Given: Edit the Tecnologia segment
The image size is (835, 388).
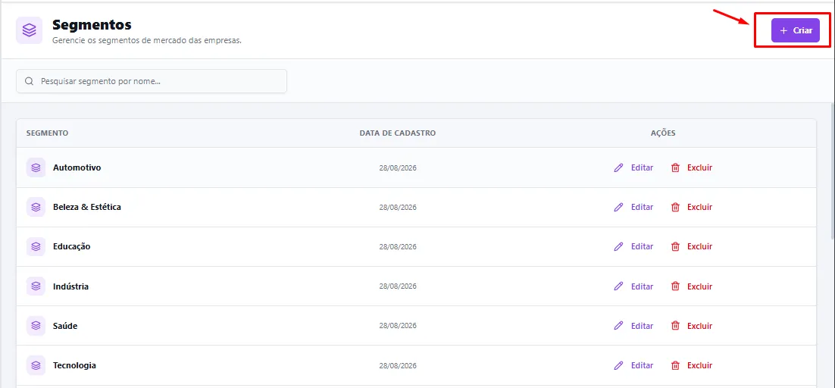Looking at the screenshot, I should click(633, 366).
